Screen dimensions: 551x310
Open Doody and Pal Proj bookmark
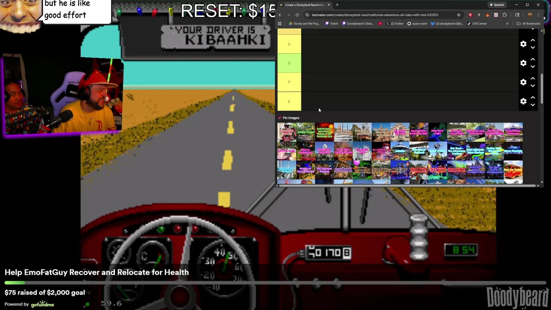304,24
